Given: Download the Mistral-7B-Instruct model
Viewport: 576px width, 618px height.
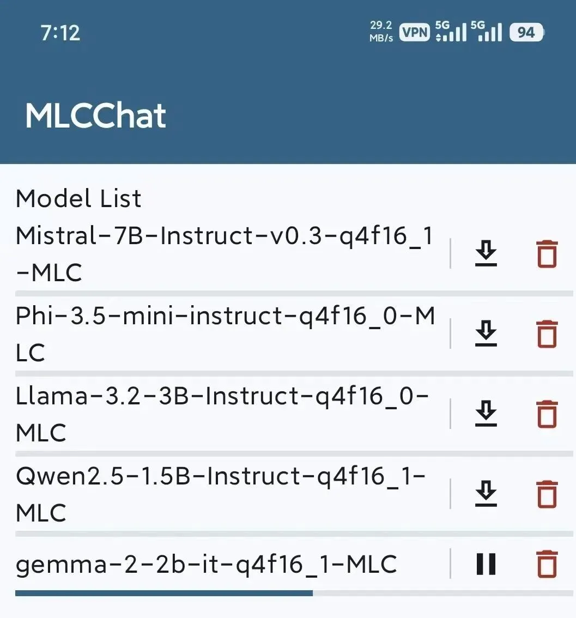Looking at the screenshot, I should point(486,253).
